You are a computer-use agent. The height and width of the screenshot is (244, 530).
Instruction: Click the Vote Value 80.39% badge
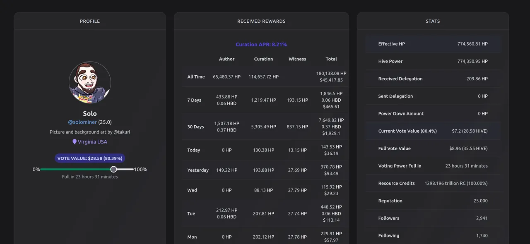tap(90, 158)
